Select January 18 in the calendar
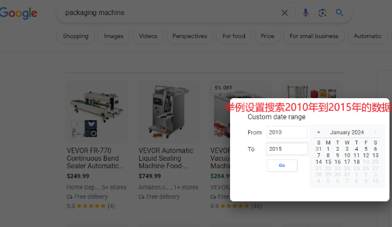The height and width of the screenshot is (227, 392). 356,162
